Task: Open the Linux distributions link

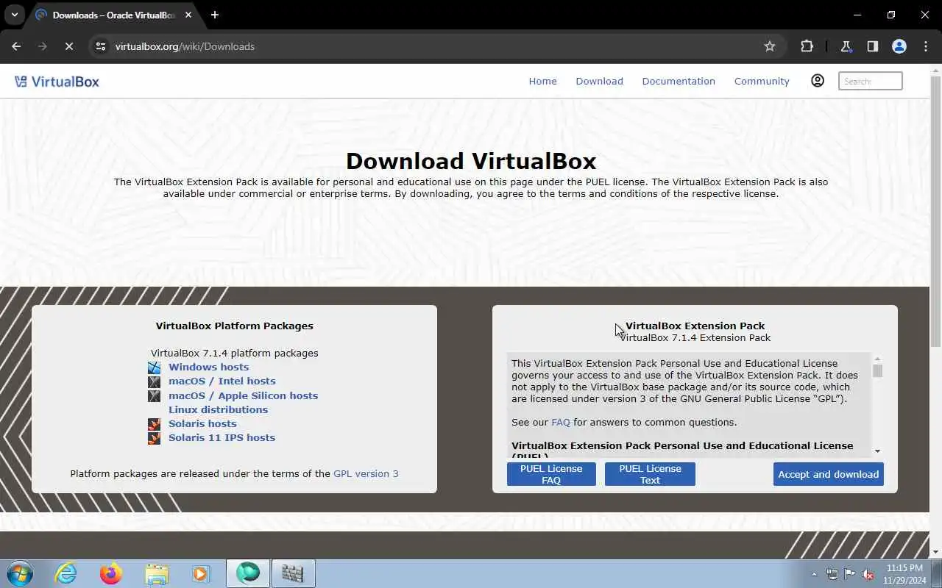Action: tap(218, 409)
